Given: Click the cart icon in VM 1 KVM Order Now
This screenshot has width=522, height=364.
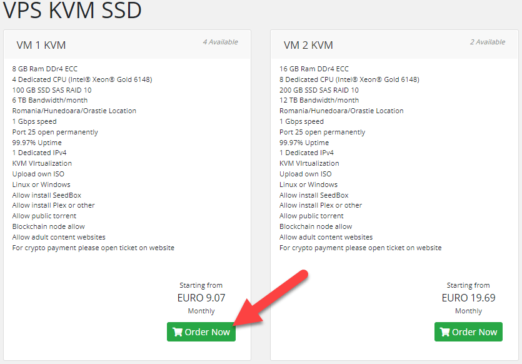Looking at the screenshot, I should [178, 332].
